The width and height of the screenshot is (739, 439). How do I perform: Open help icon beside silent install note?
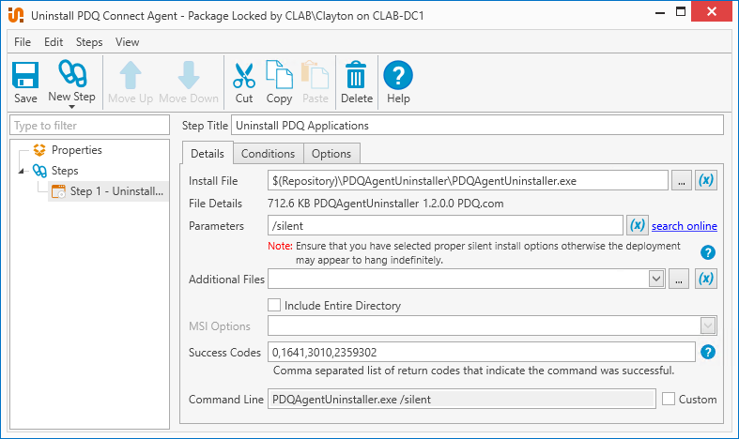coord(707,252)
